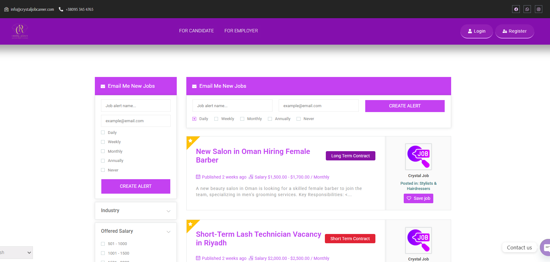This screenshot has width=550, height=262.
Task: Open the chat bubble beside Contact us
Action: tap(546, 247)
